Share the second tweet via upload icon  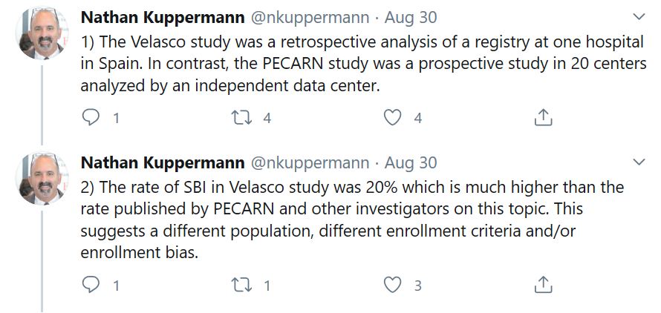tap(544, 286)
